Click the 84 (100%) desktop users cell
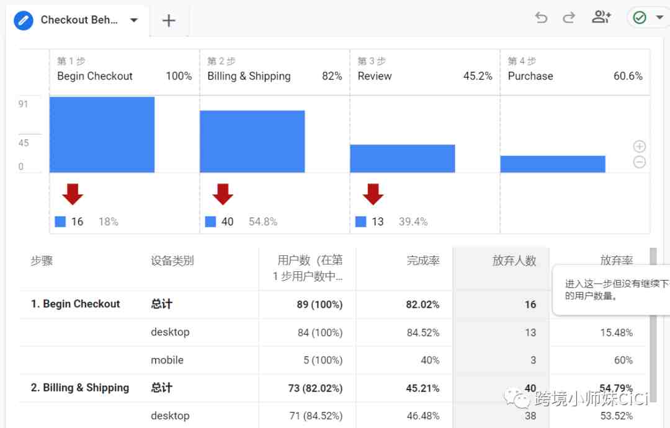This screenshot has width=670, height=428. pyautogui.click(x=320, y=333)
